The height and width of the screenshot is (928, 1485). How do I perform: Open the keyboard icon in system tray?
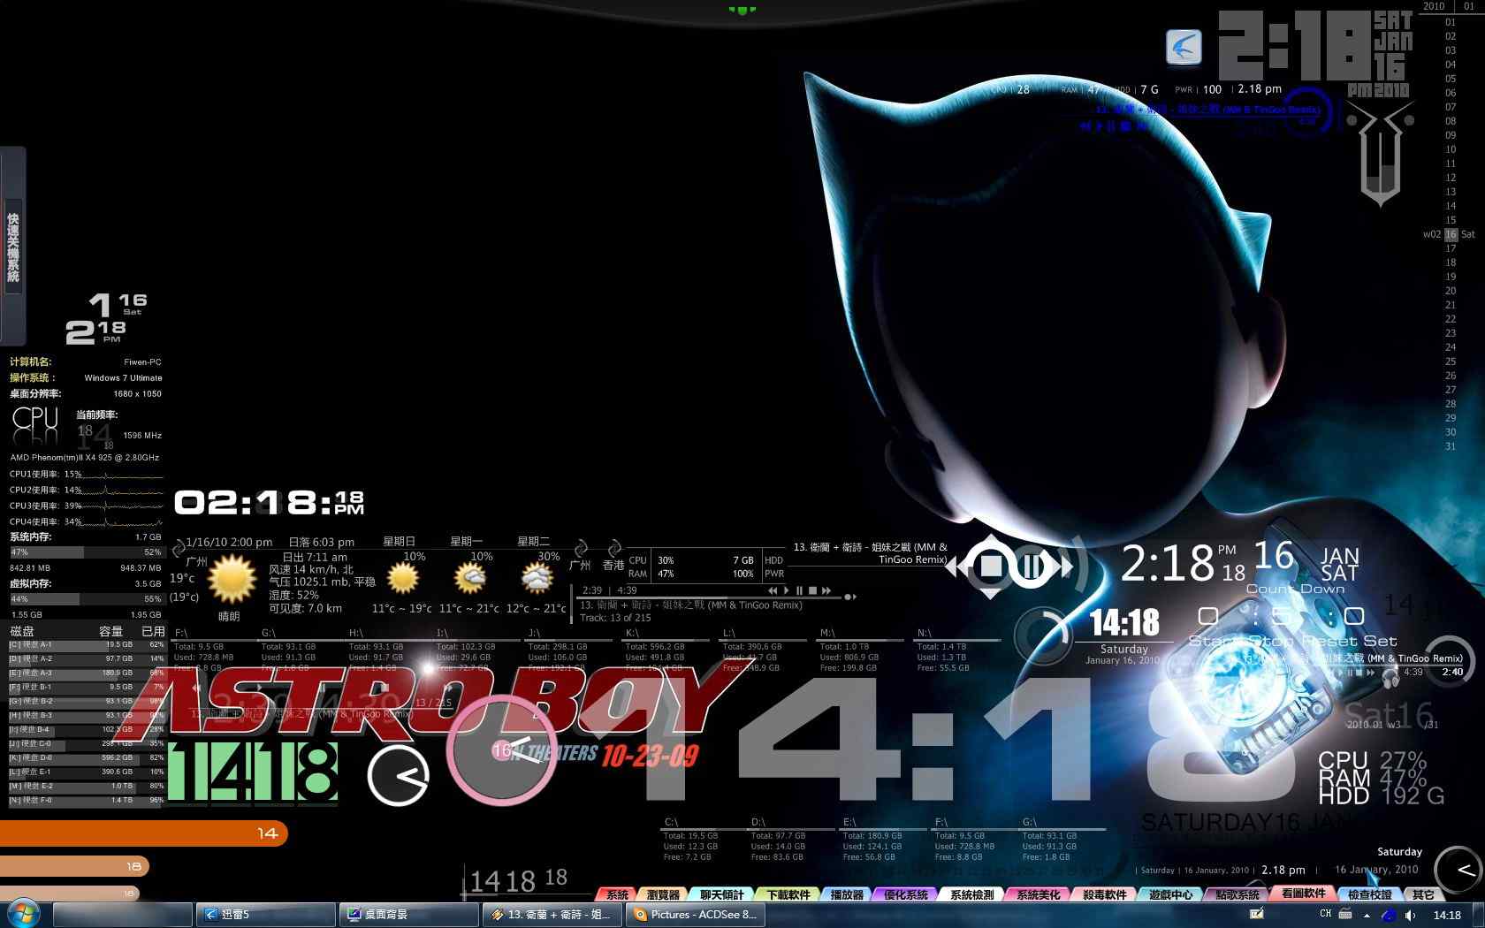click(1345, 915)
